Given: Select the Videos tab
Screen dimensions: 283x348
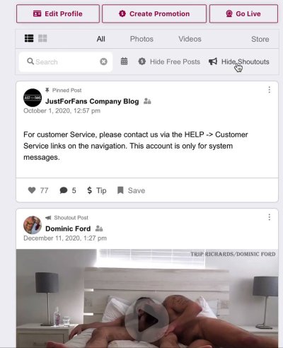Looking at the screenshot, I should coord(190,39).
